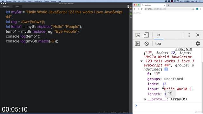Click the AirPlay display icon in menu bar

(175, 1)
